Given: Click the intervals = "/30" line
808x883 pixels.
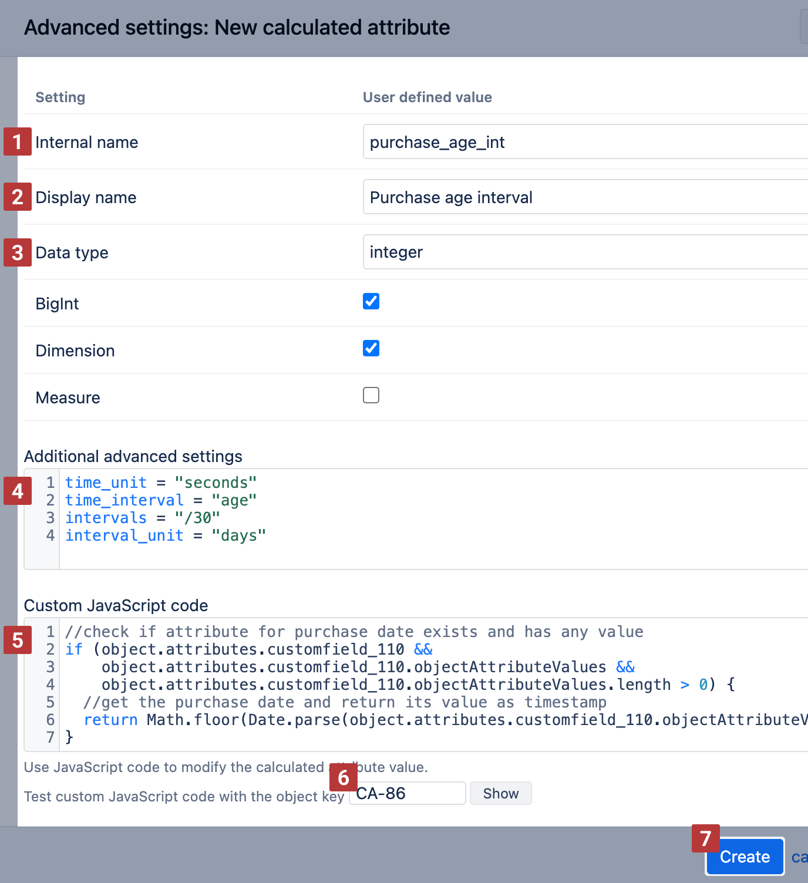Looking at the screenshot, I should (x=143, y=518).
